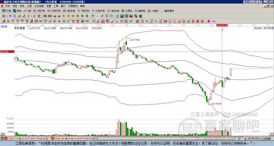The width and height of the screenshot is (274, 146).
Task: Click the red 25.0426 price tag
Action: [x=7, y=51]
